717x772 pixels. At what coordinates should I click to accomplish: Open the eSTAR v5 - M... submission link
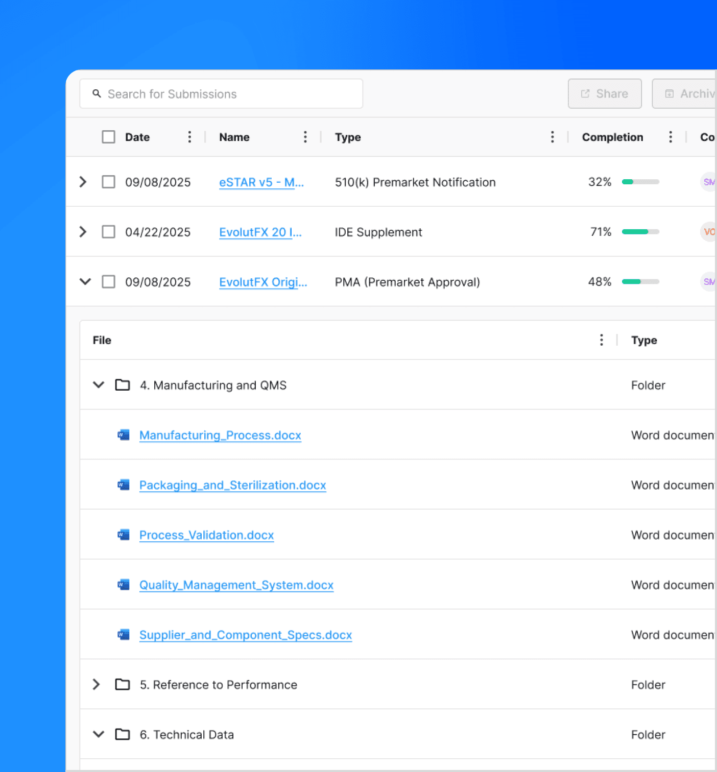(x=261, y=182)
